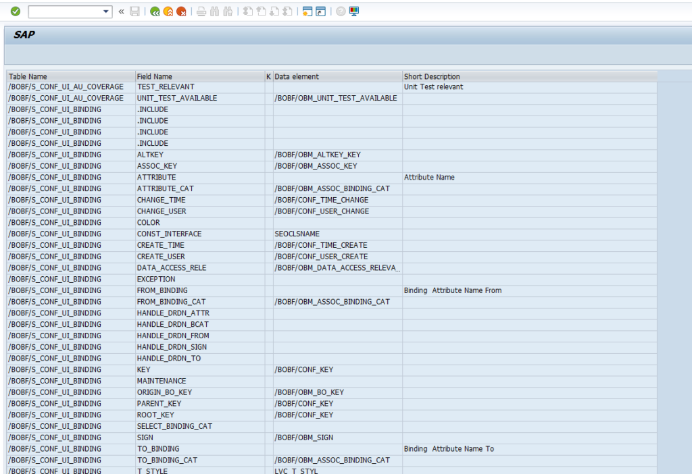Select the COLOR field name cell

click(x=200, y=223)
